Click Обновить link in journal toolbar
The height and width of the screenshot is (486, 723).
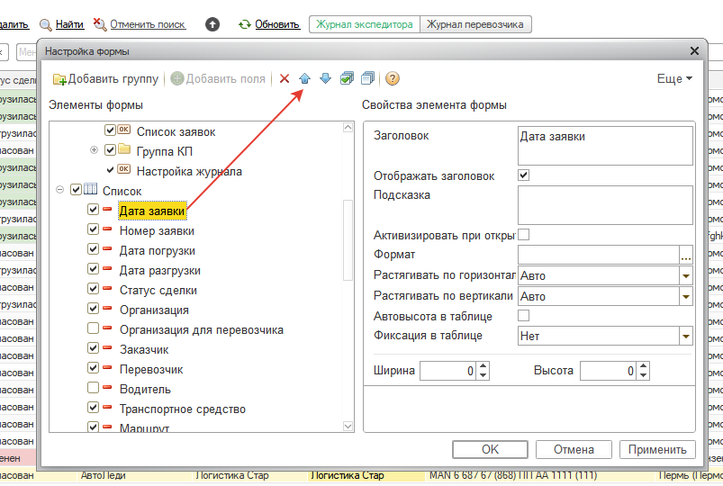point(277,24)
